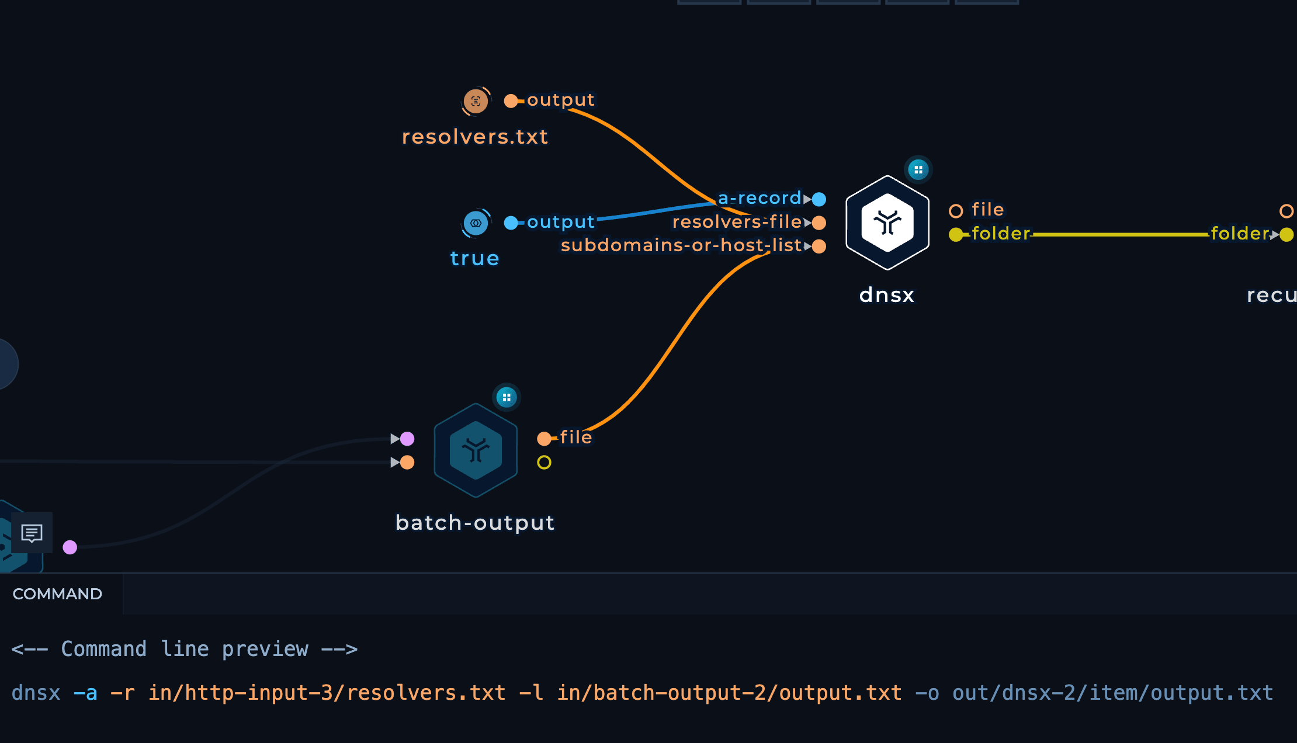Click the dnsx file output port
The image size is (1297, 743).
(956, 211)
